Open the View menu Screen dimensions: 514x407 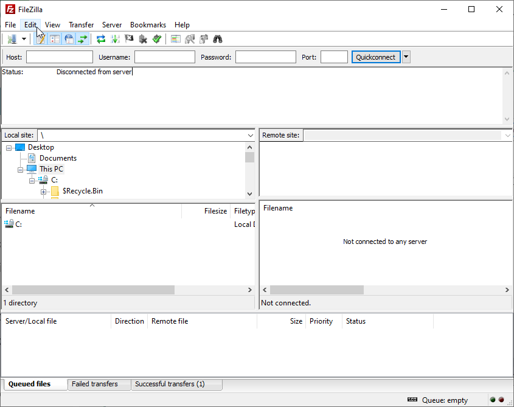(52, 25)
